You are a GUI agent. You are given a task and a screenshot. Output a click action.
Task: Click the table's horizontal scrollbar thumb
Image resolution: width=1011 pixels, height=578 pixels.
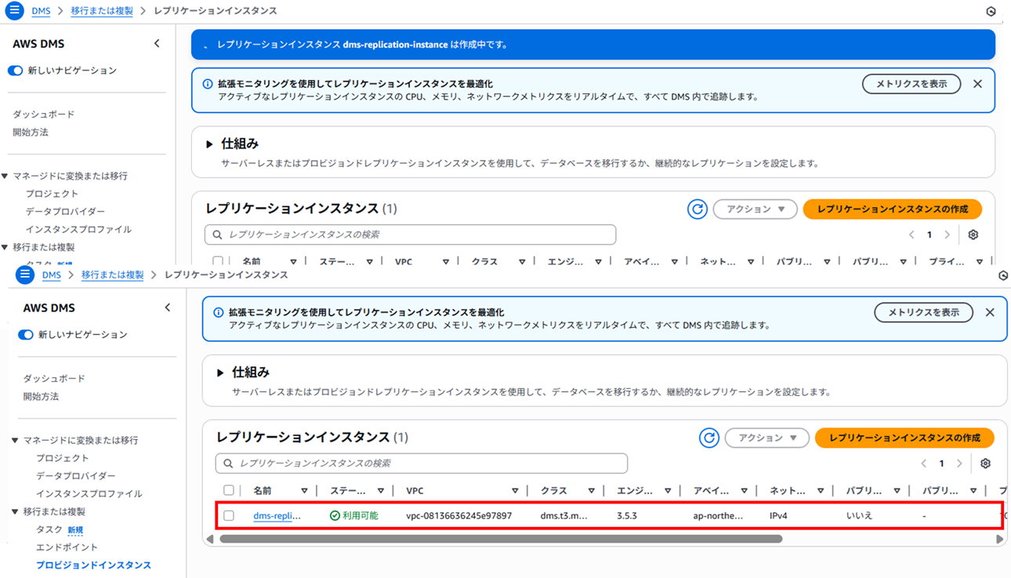click(501, 540)
